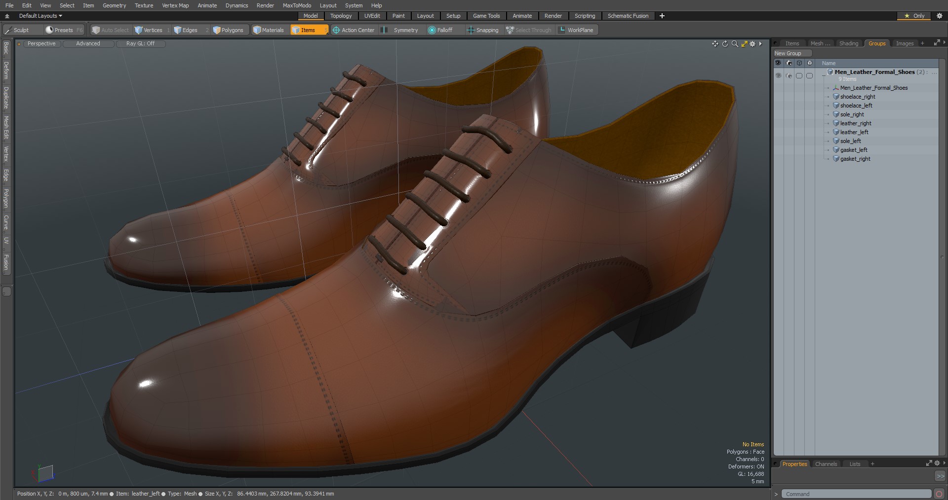This screenshot has height=500, width=948.
Task: Toggle the Ray GL: Off button
Action: 140,44
